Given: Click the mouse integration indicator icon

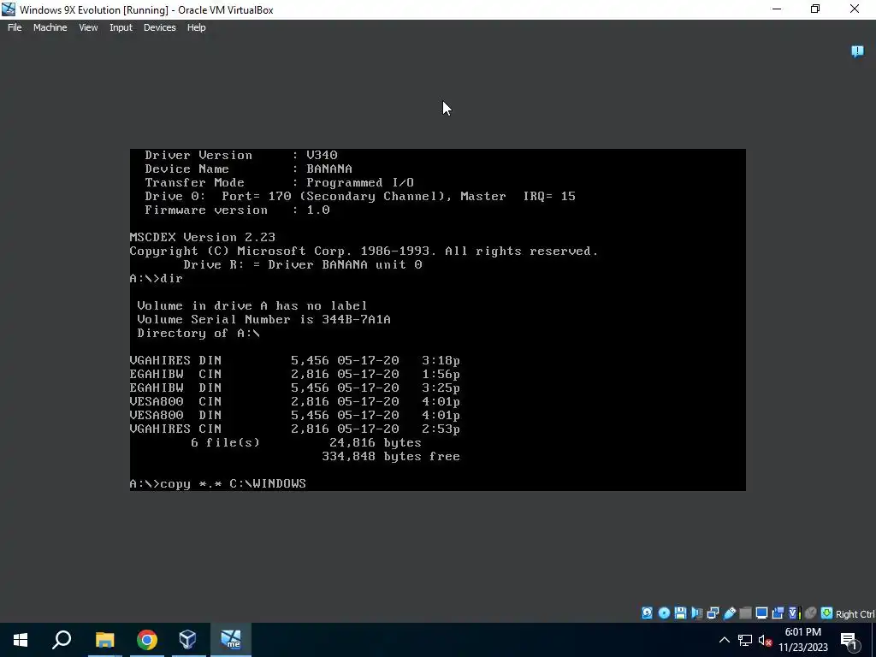Looking at the screenshot, I should point(811,613).
